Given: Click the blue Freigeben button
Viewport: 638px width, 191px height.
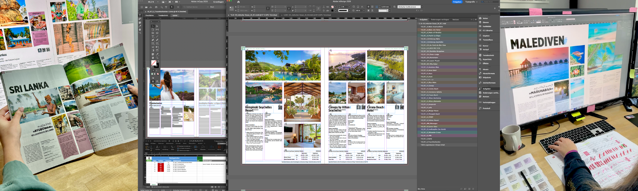Looking at the screenshot, I should [x=457, y=2].
